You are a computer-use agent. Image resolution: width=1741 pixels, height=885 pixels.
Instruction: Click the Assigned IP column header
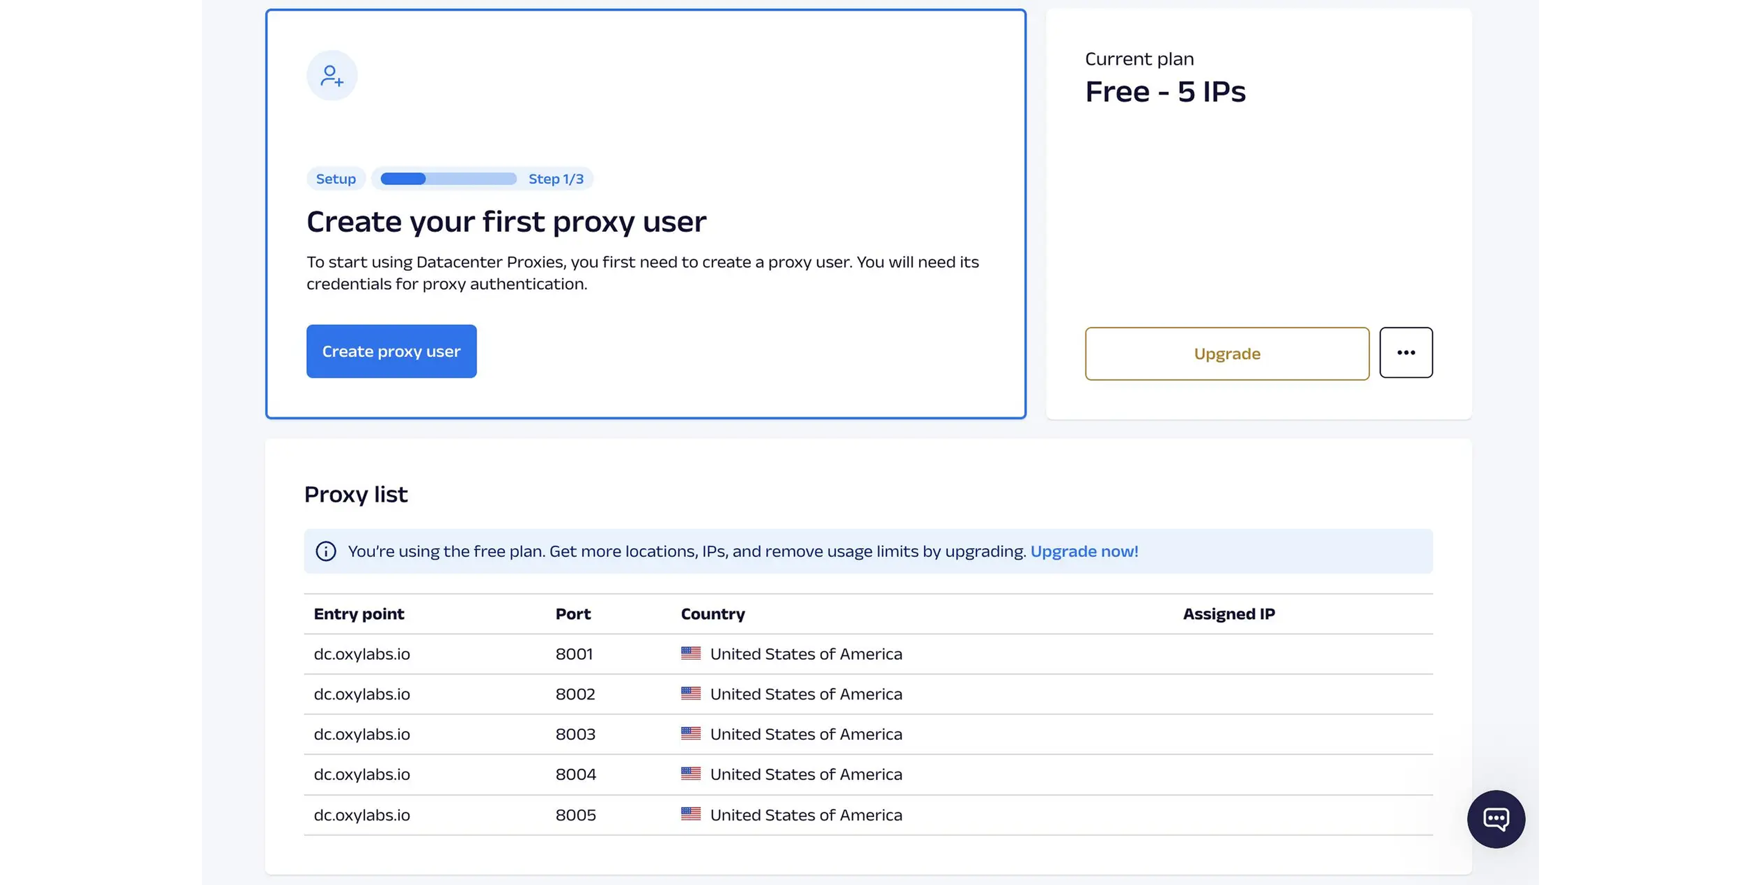(x=1228, y=614)
